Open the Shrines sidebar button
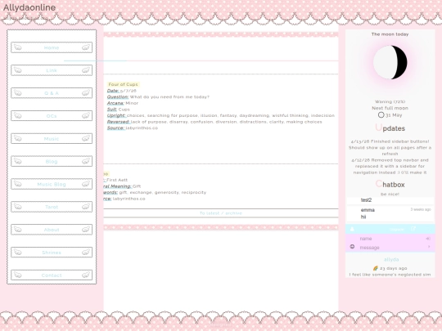 pyautogui.click(x=52, y=253)
